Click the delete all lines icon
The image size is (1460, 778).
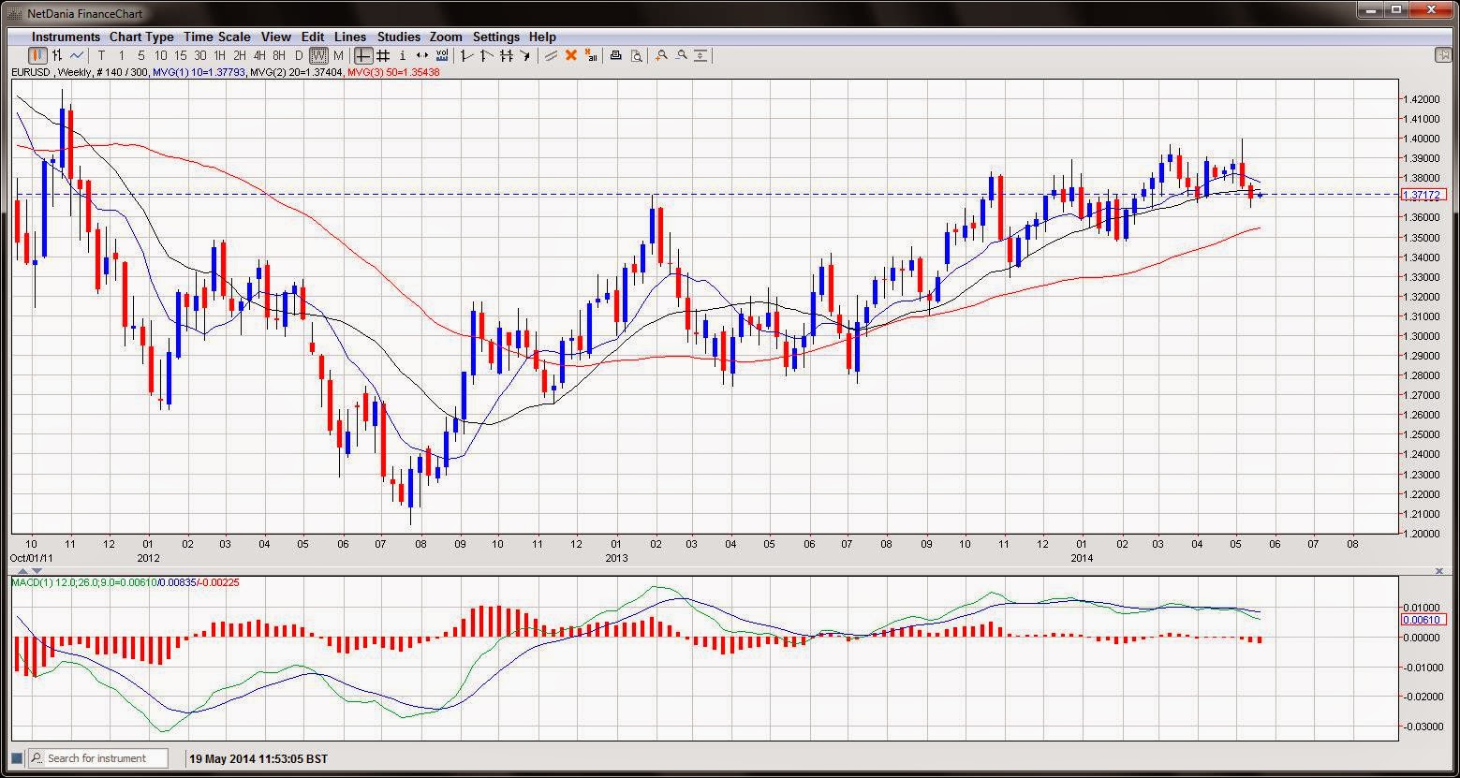(x=591, y=55)
